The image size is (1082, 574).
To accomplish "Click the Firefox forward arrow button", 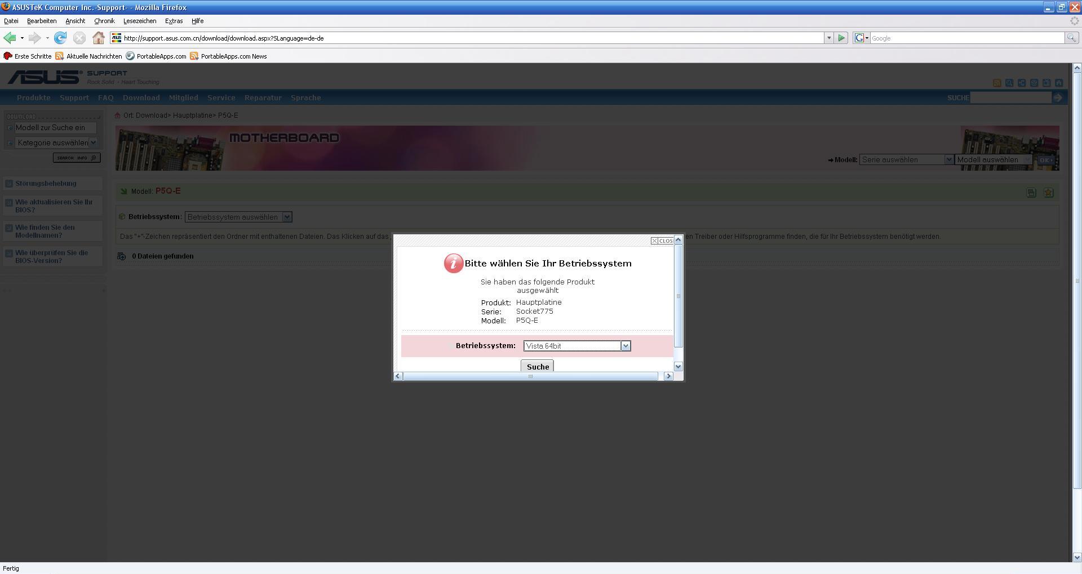I will (34, 38).
